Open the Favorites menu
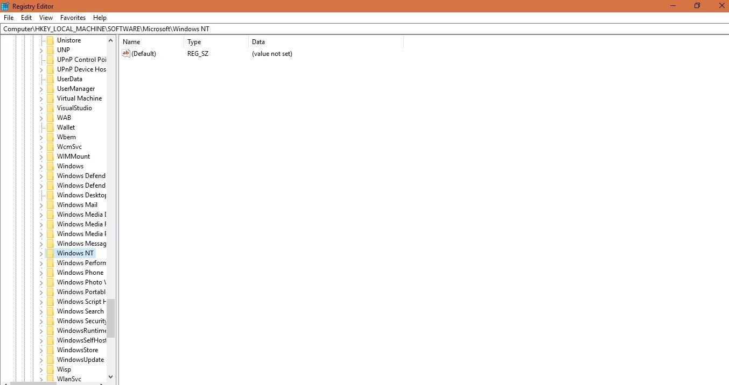 pos(73,18)
